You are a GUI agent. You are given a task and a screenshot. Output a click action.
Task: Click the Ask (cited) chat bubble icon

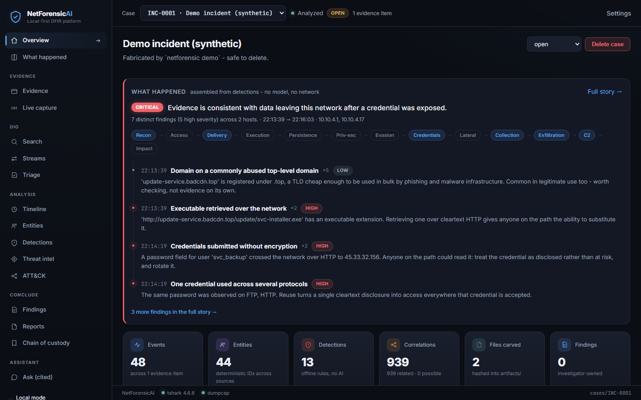tap(14, 377)
